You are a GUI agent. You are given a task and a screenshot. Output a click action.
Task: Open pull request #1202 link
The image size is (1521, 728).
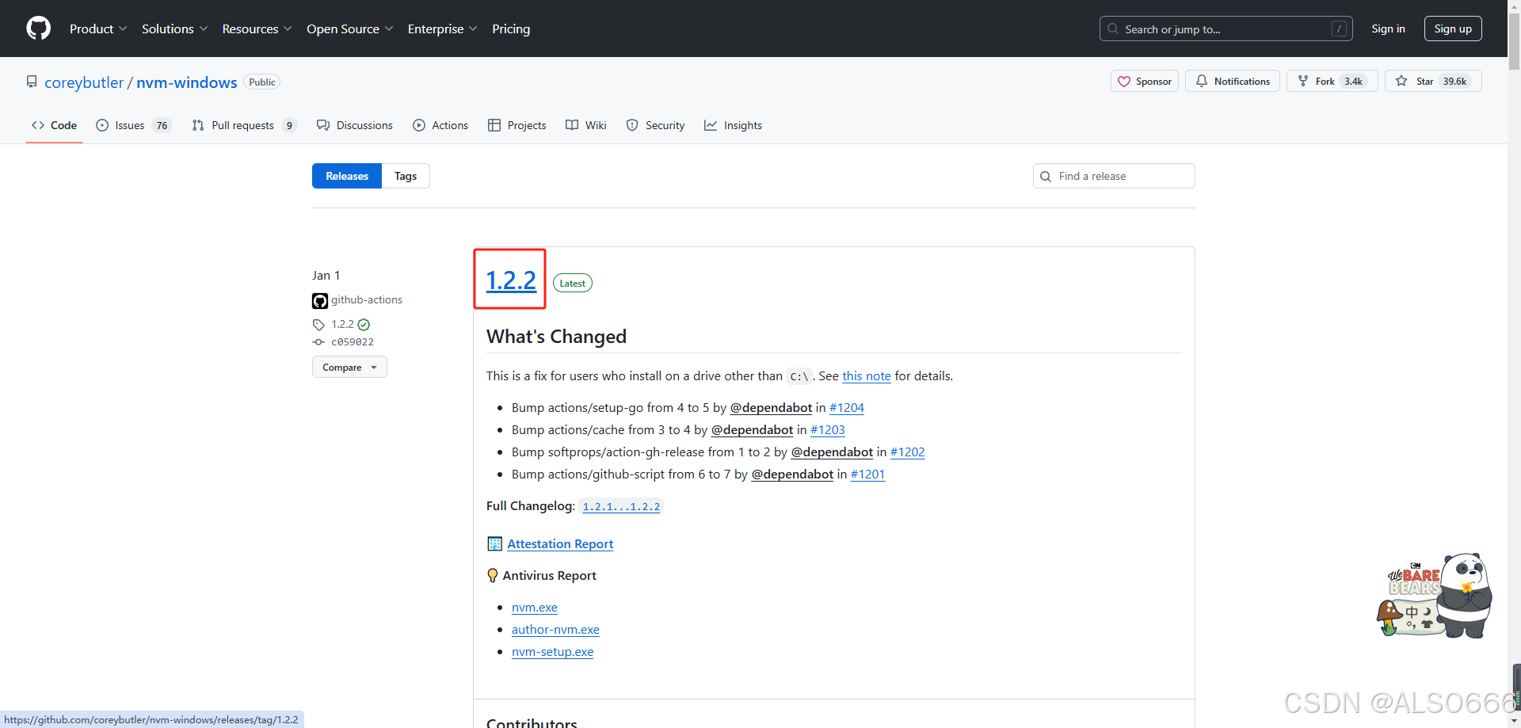point(908,452)
